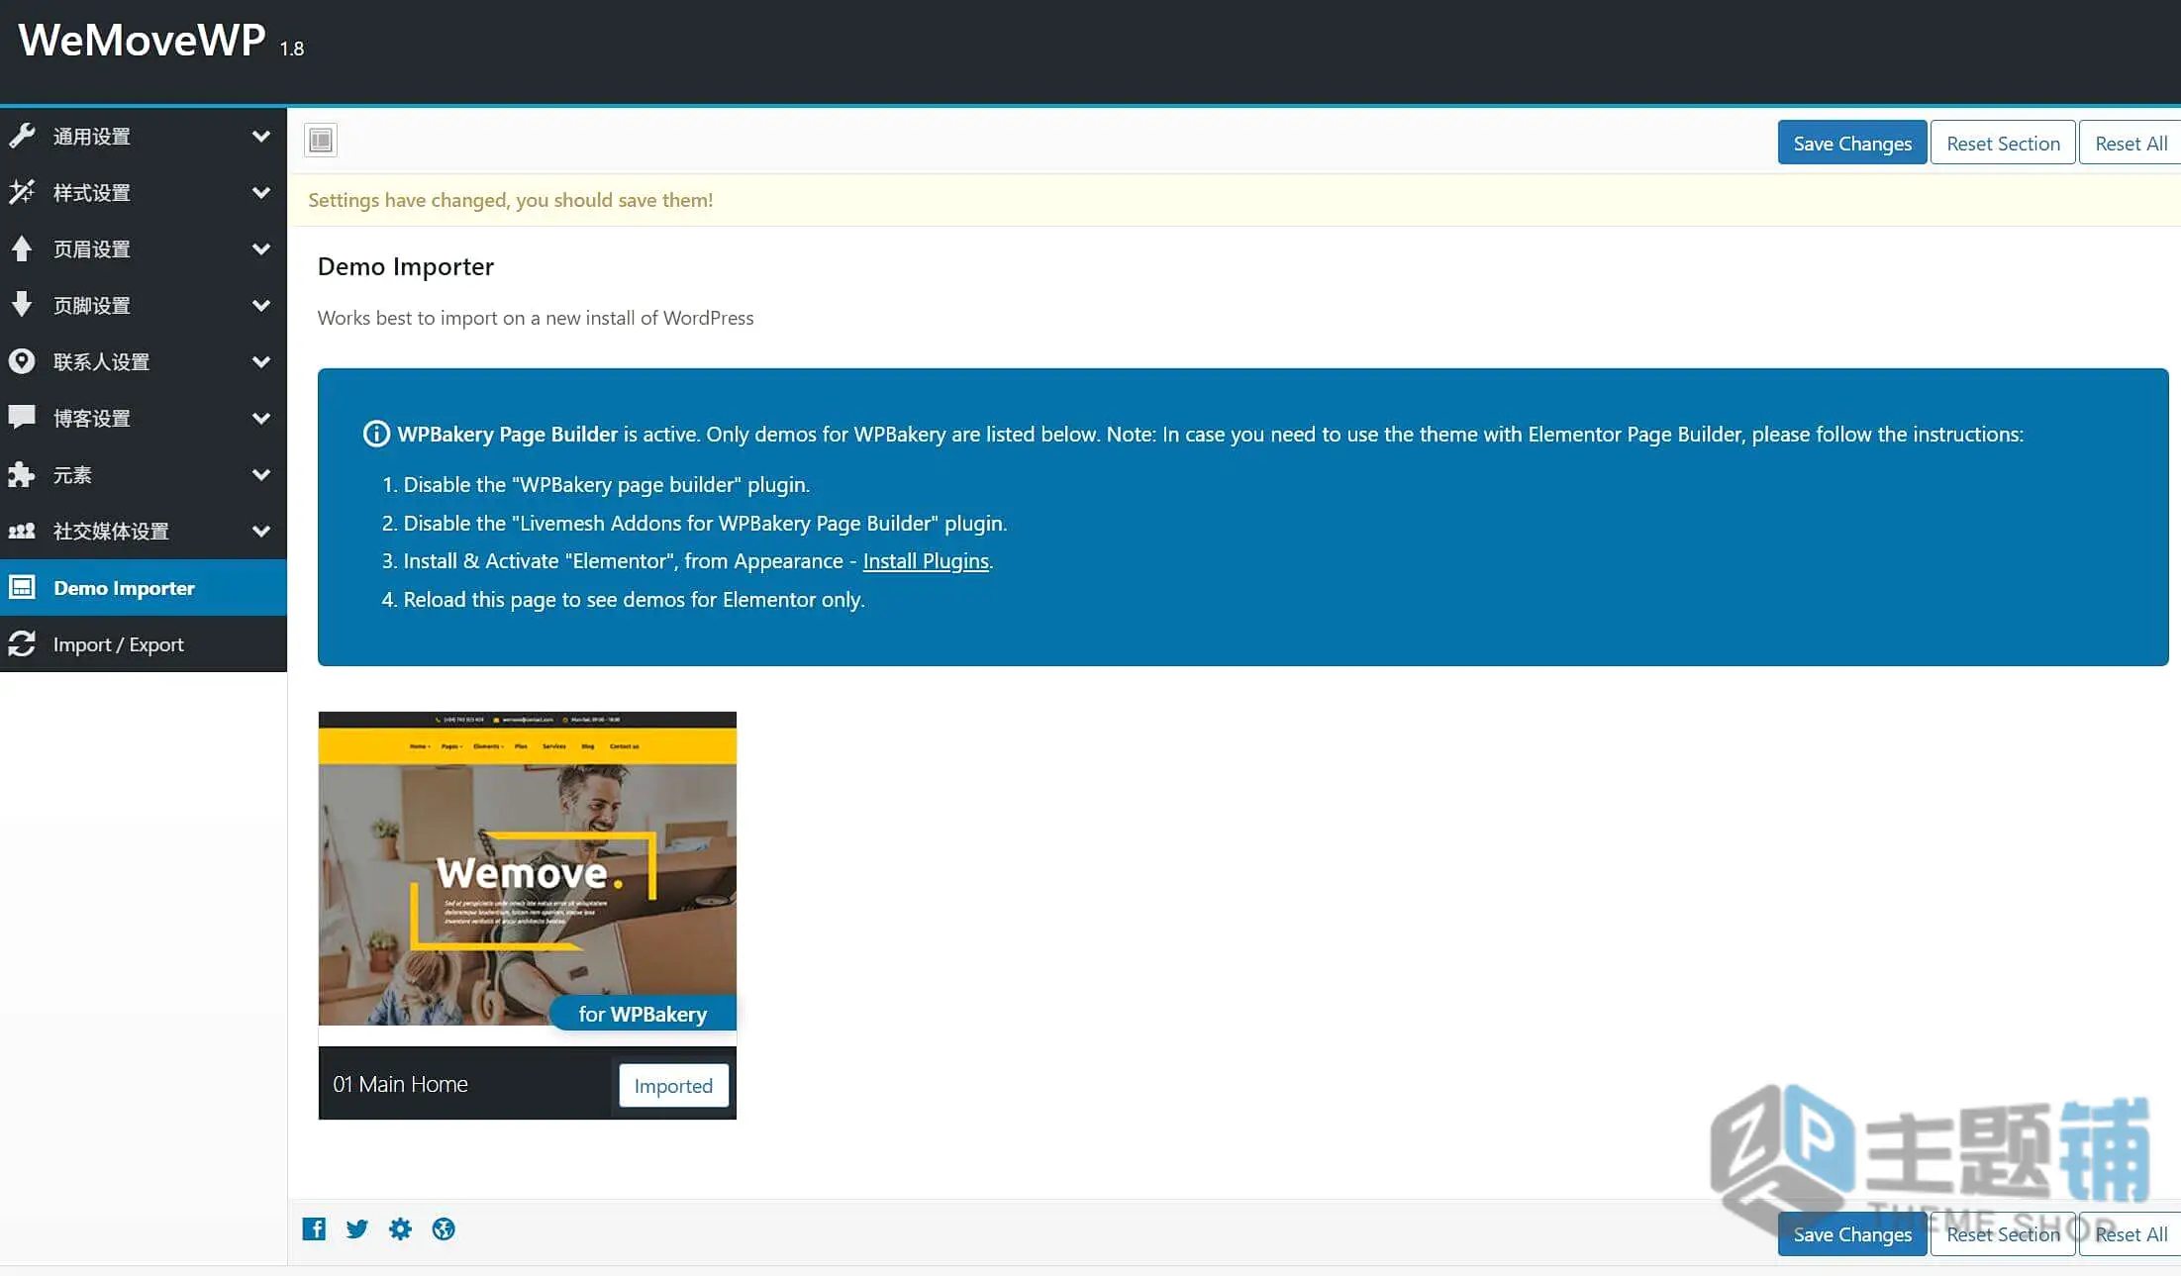
Task: Expand the 联系人设置 chevron
Action: click(261, 361)
